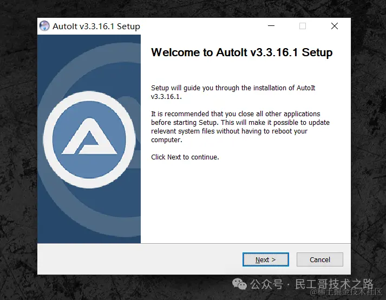Click the "Click Next to continue." text
Image resolution: width=386 pixels, height=300 pixels.
[x=185, y=157]
